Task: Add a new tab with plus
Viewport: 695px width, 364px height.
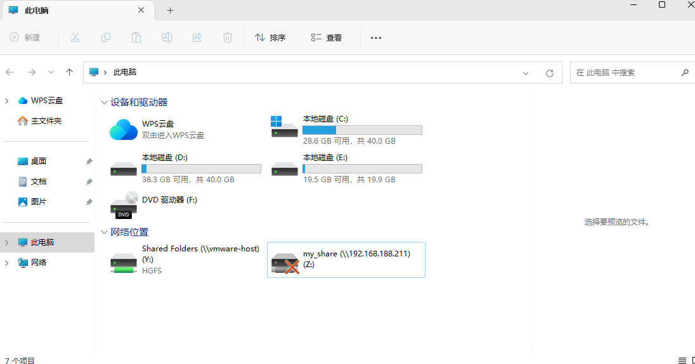Action: click(170, 11)
